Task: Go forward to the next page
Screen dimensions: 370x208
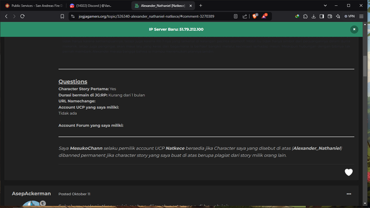Action: point(14,16)
